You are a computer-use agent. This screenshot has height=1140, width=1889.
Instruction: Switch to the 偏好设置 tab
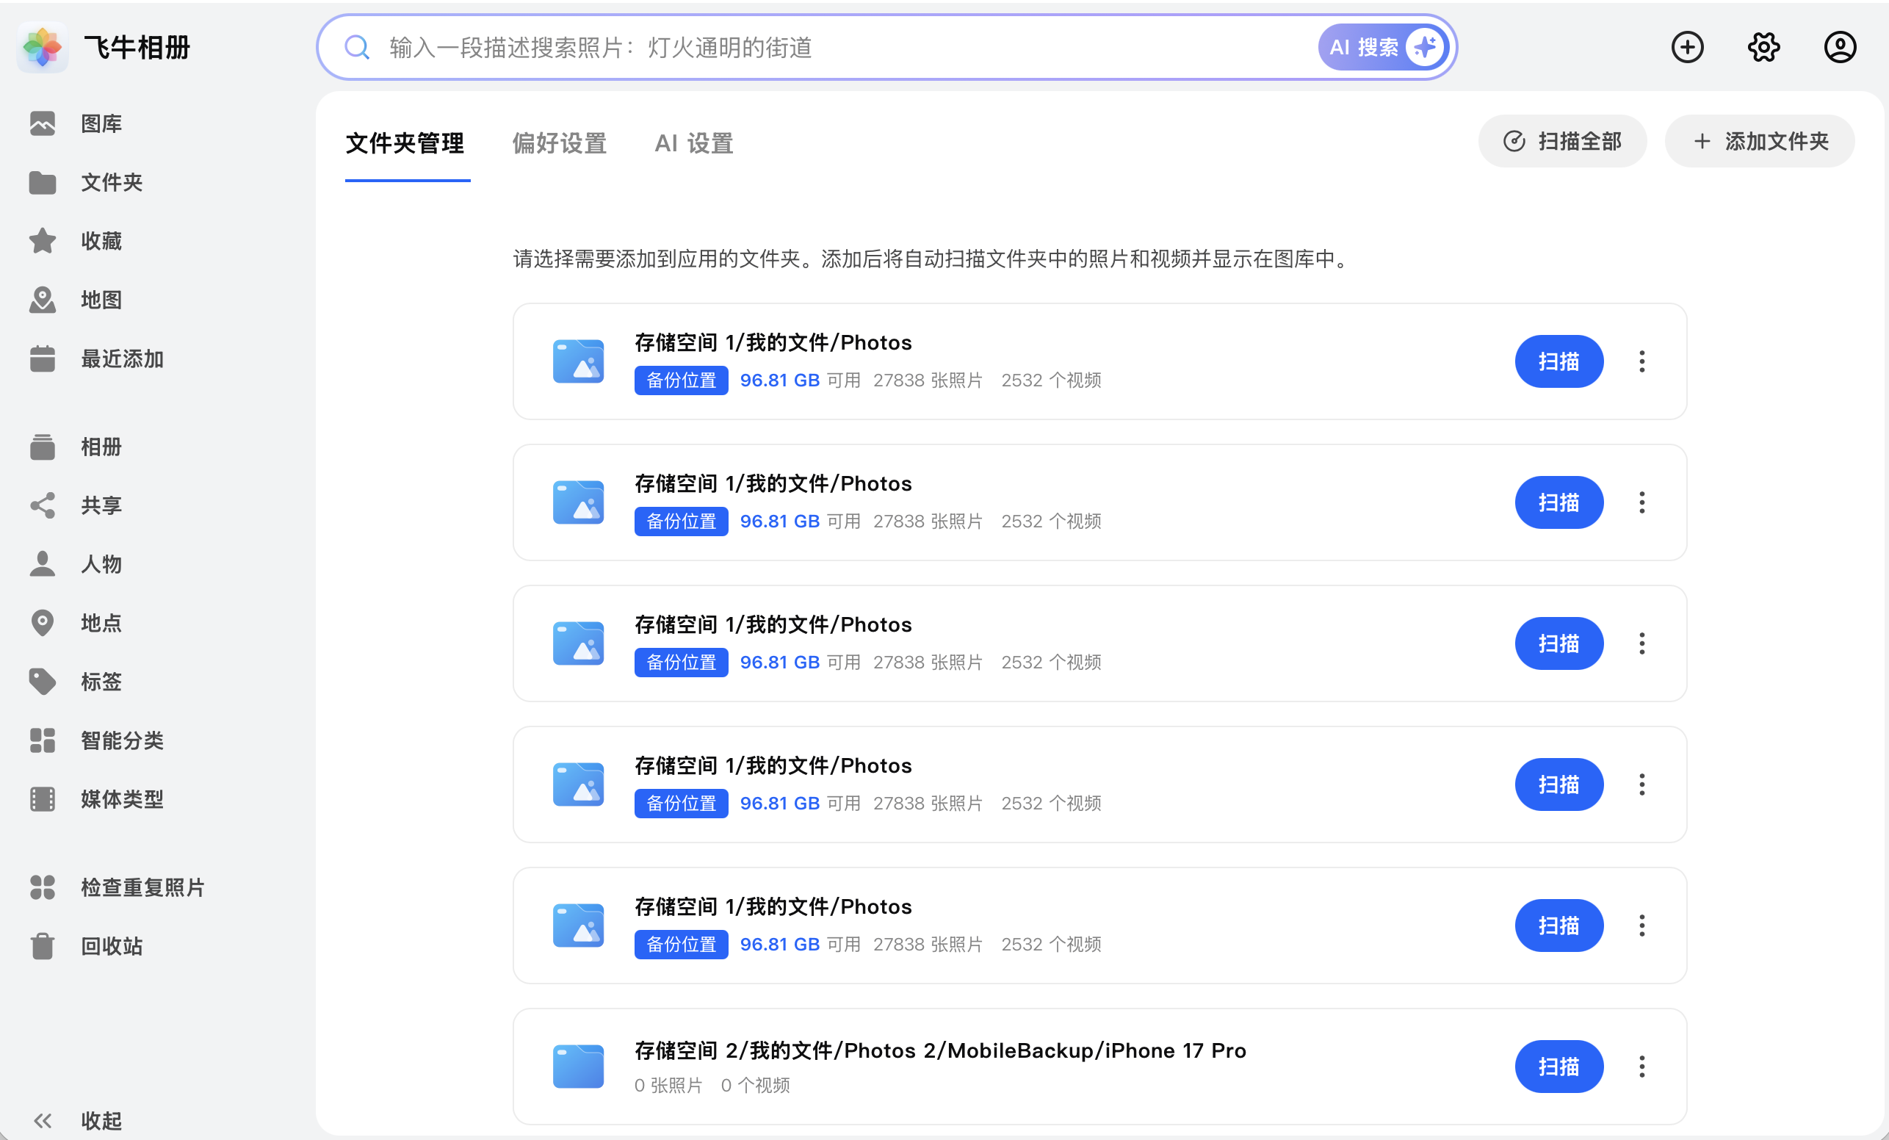[x=559, y=143]
